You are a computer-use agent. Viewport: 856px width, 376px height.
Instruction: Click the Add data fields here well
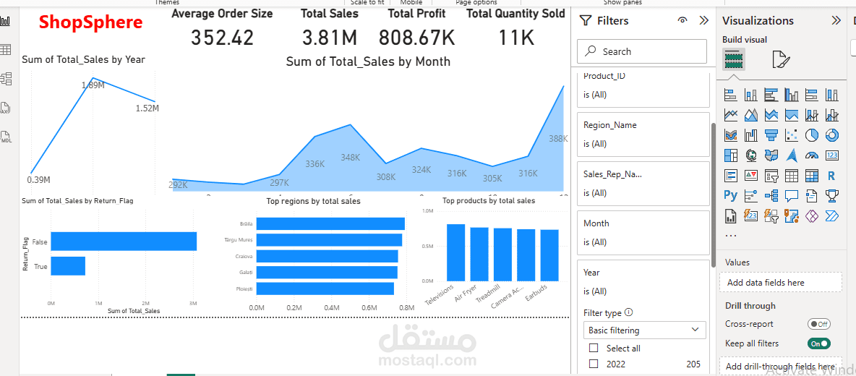(781, 282)
